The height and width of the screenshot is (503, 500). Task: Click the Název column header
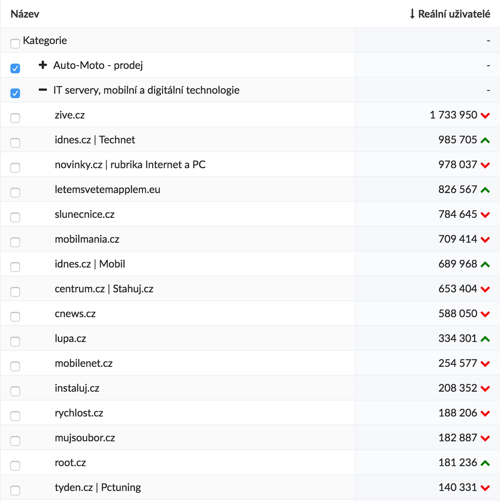pyautogui.click(x=25, y=14)
